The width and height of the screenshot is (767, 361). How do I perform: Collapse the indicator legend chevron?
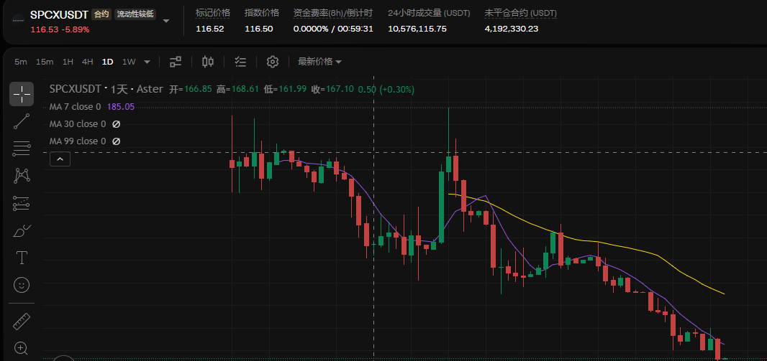tap(60, 159)
